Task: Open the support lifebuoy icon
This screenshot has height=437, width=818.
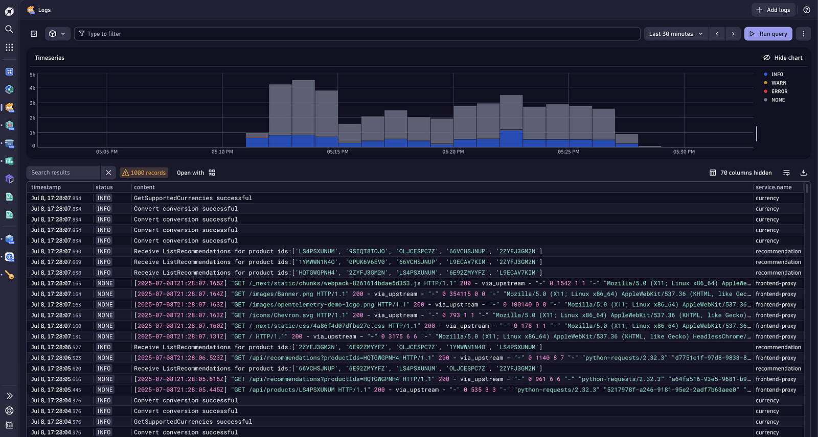Action: [x=9, y=410]
